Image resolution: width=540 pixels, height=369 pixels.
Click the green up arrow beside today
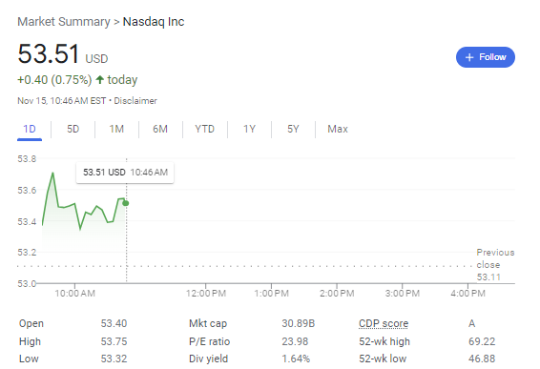100,80
